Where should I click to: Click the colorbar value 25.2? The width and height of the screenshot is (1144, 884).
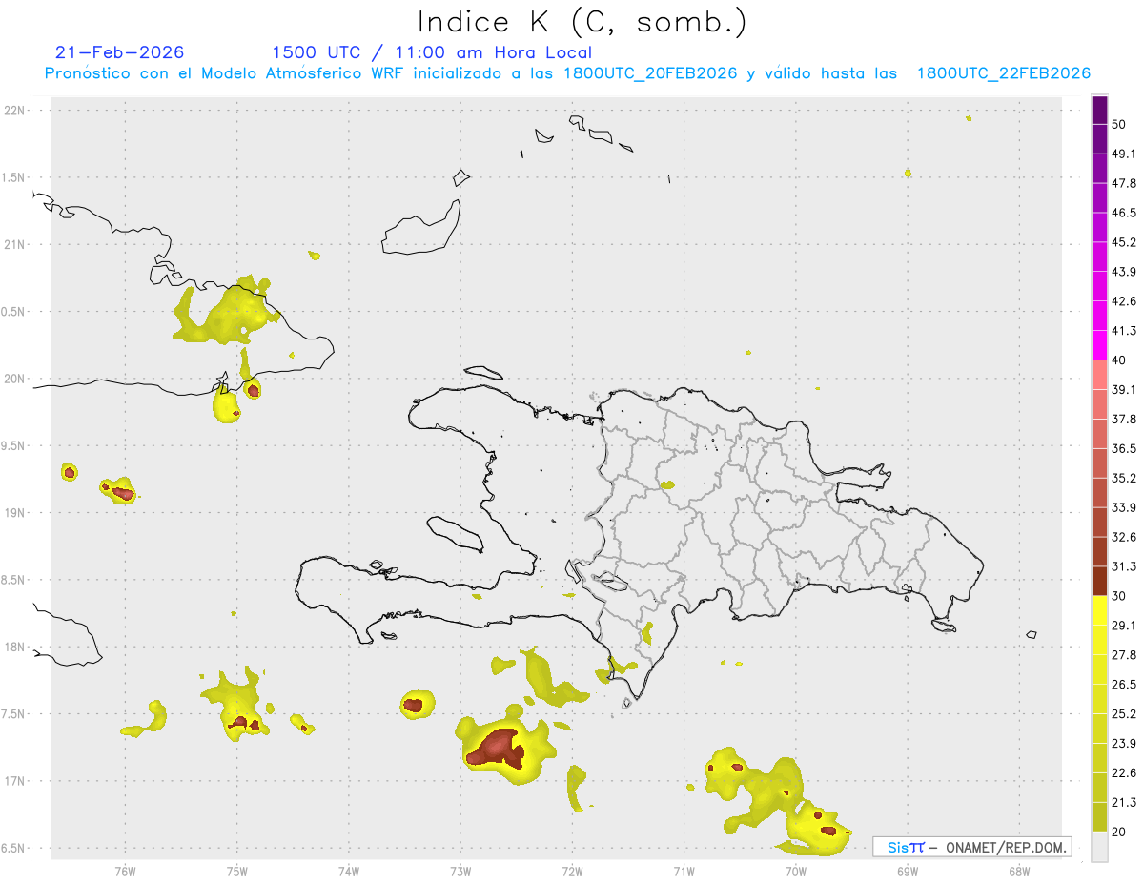[x=1124, y=713]
